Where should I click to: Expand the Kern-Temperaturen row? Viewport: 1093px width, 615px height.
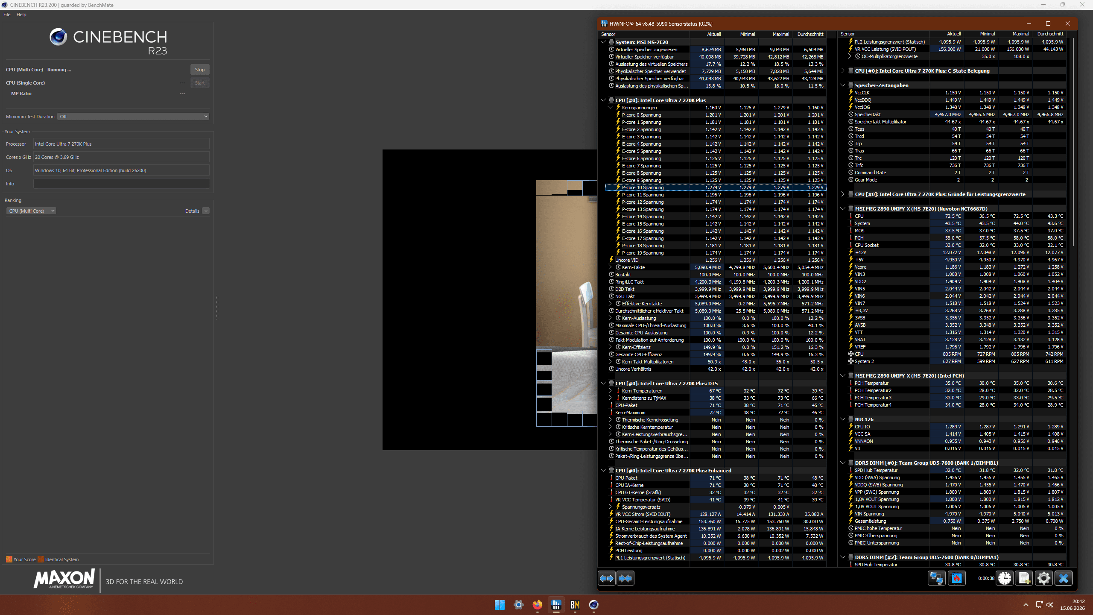610,391
